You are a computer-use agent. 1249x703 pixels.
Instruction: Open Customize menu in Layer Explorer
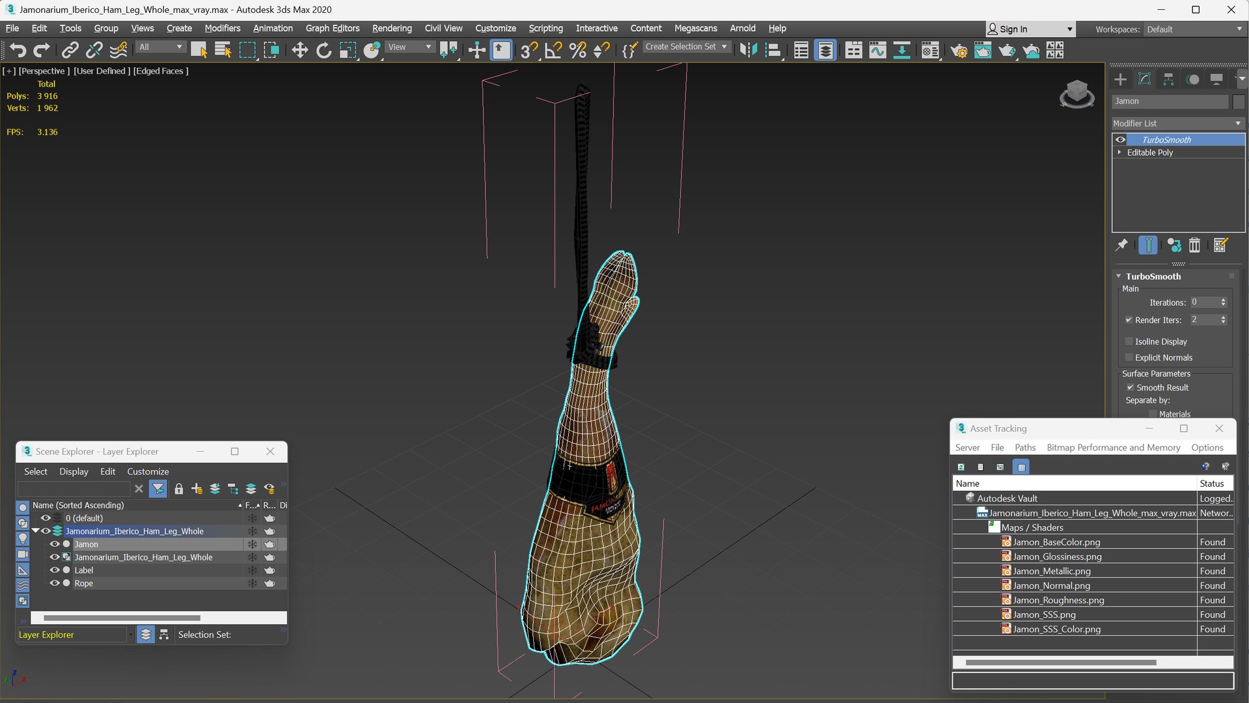pyautogui.click(x=148, y=471)
